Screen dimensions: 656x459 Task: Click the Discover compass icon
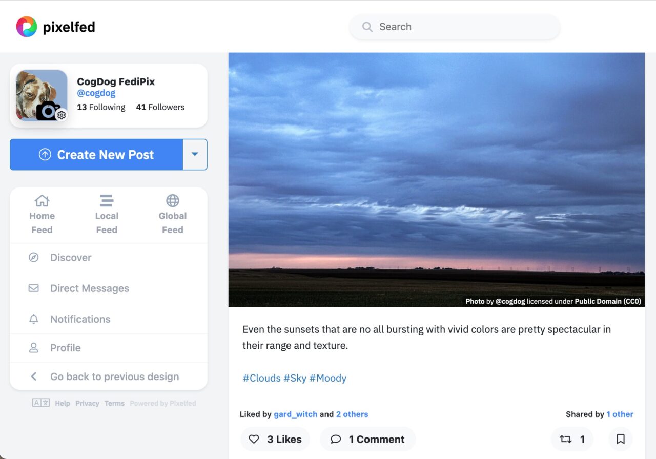33,258
